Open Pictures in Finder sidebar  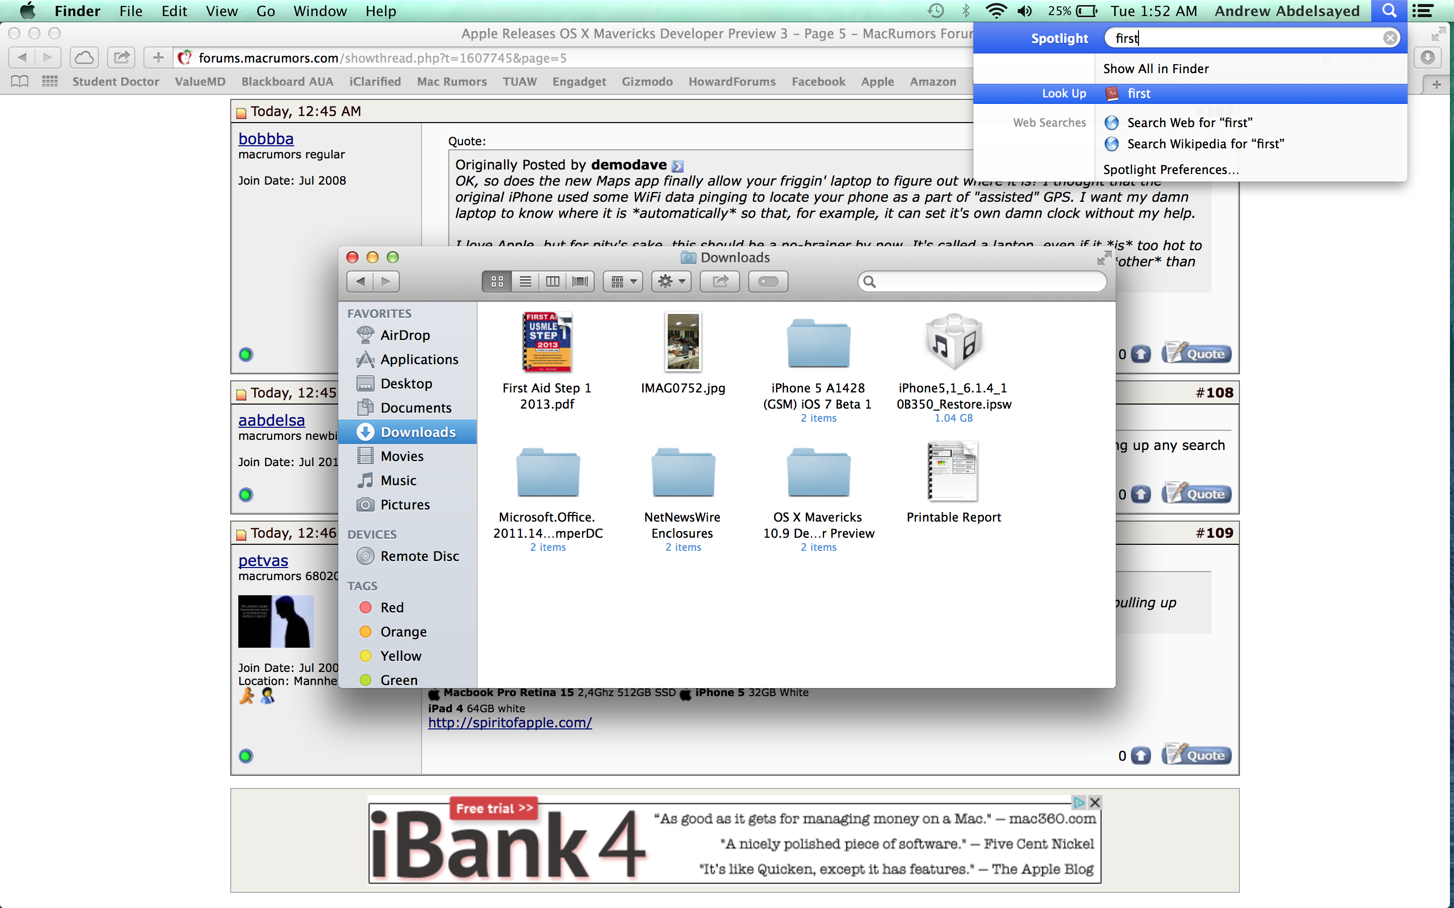point(407,504)
